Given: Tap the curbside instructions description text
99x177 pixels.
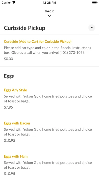Looking at the screenshot, I should point(47,50).
